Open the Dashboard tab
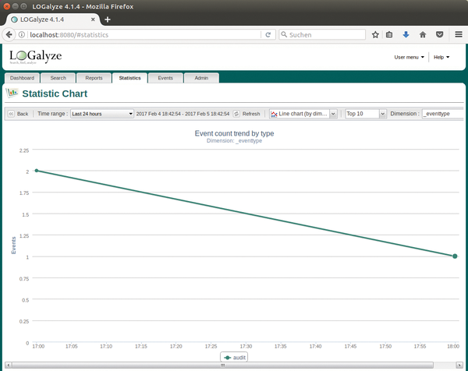Viewport: 468px width, 371px height. pyautogui.click(x=23, y=78)
